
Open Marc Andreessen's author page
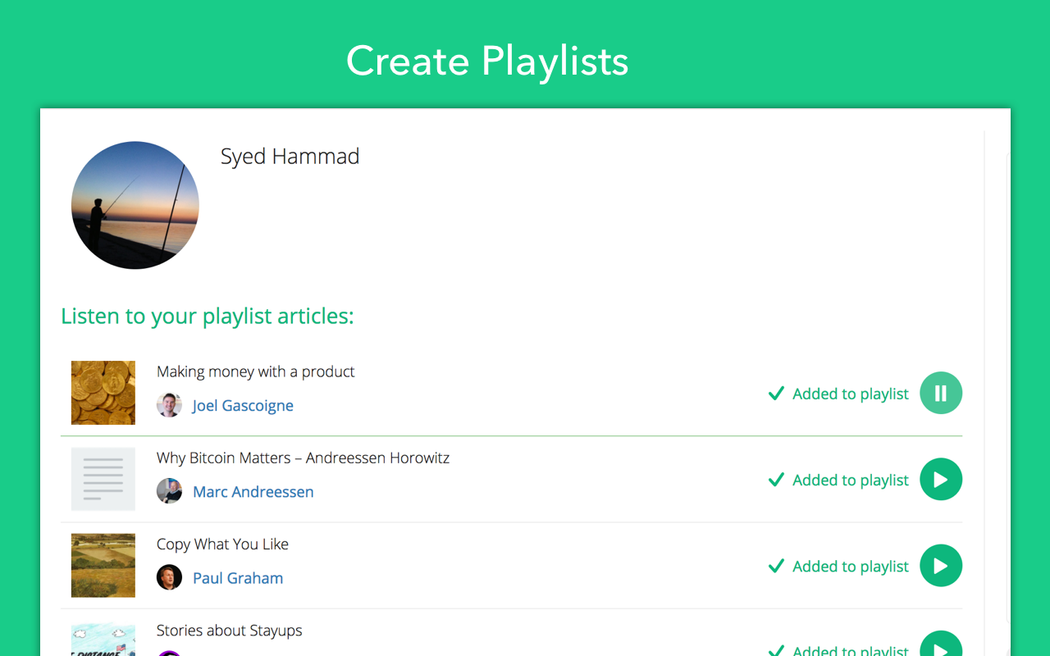[253, 492]
